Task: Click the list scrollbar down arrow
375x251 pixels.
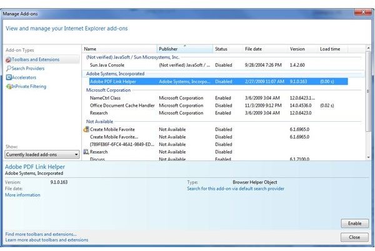Action: 368,157
